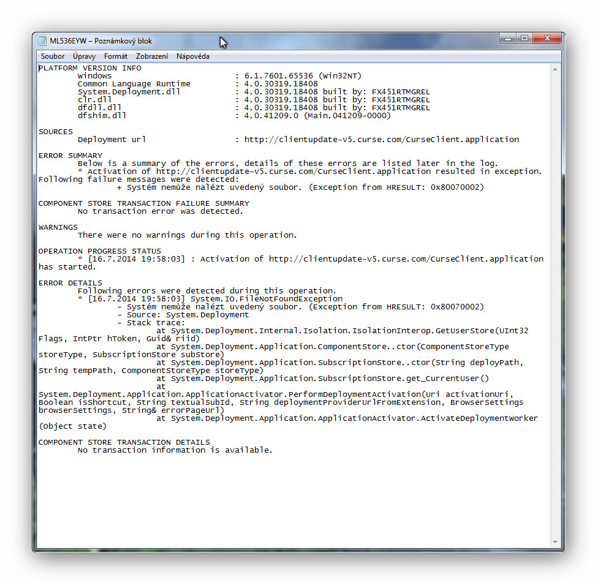Screen dimensions: 598x585
Task: Close the ML536EYW Notepad window
Action: (x=547, y=39)
